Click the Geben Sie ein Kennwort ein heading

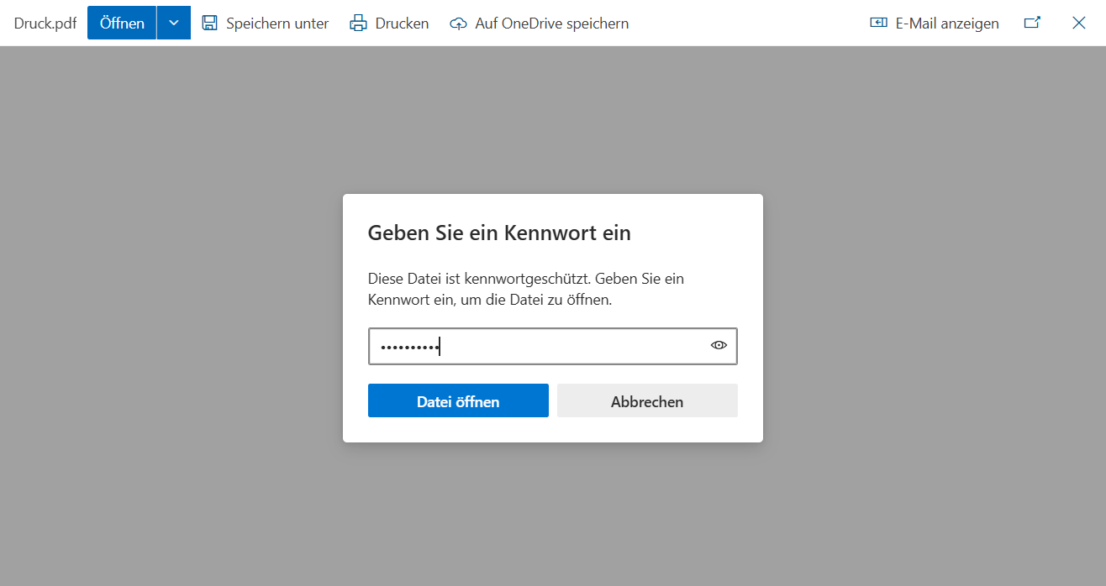click(x=499, y=233)
